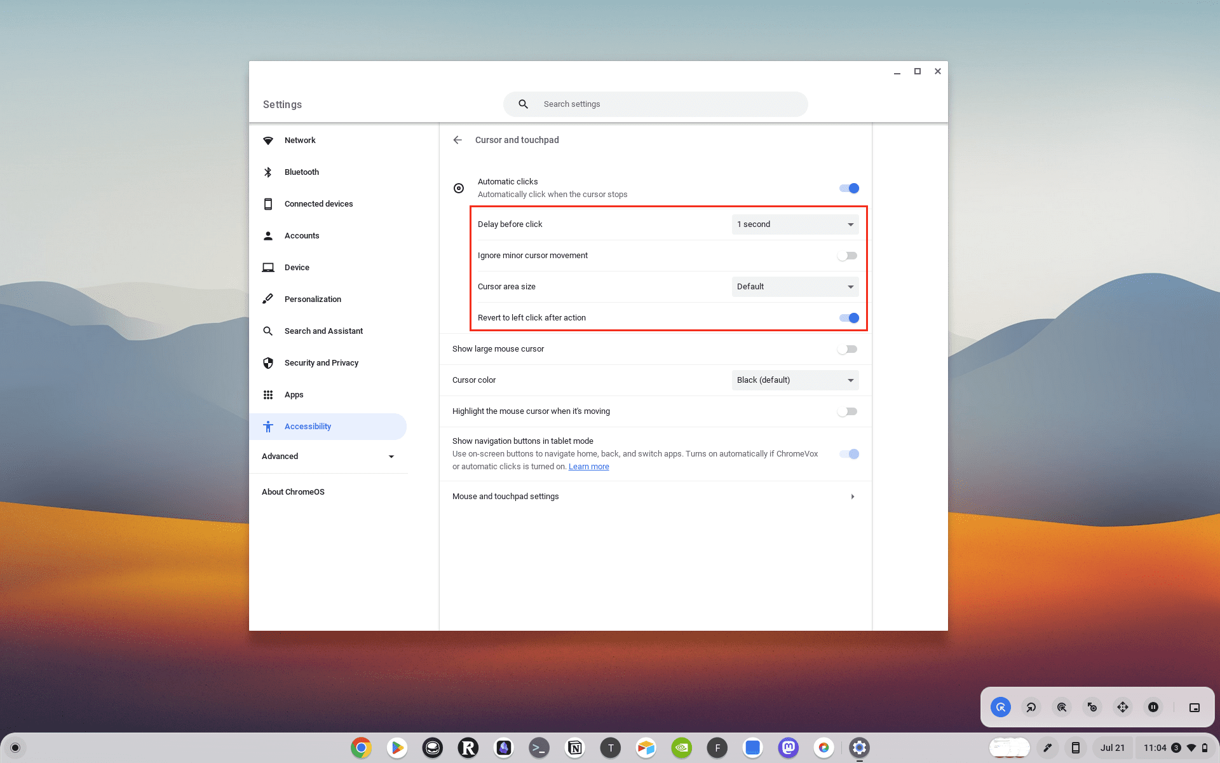The height and width of the screenshot is (763, 1220).
Task: Select scroll mode in the automatic clicks toolbar
Action: [x=1122, y=706]
